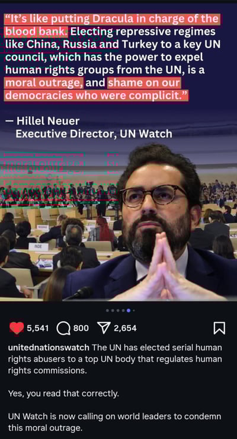
Task: Select the second carousel dot
Action: tap(113, 310)
